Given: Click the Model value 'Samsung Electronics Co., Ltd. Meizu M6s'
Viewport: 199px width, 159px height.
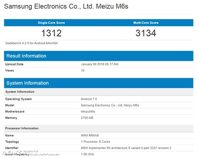Looking at the screenshot, I should (110, 105).
